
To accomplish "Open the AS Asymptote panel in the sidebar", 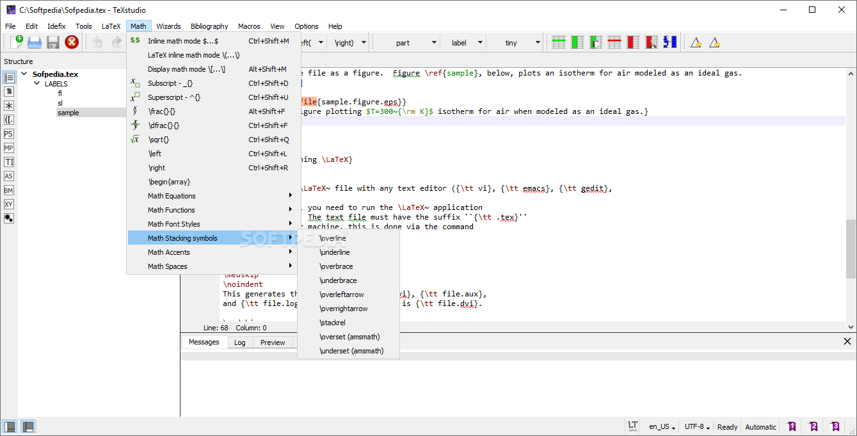I will point(9,176).
